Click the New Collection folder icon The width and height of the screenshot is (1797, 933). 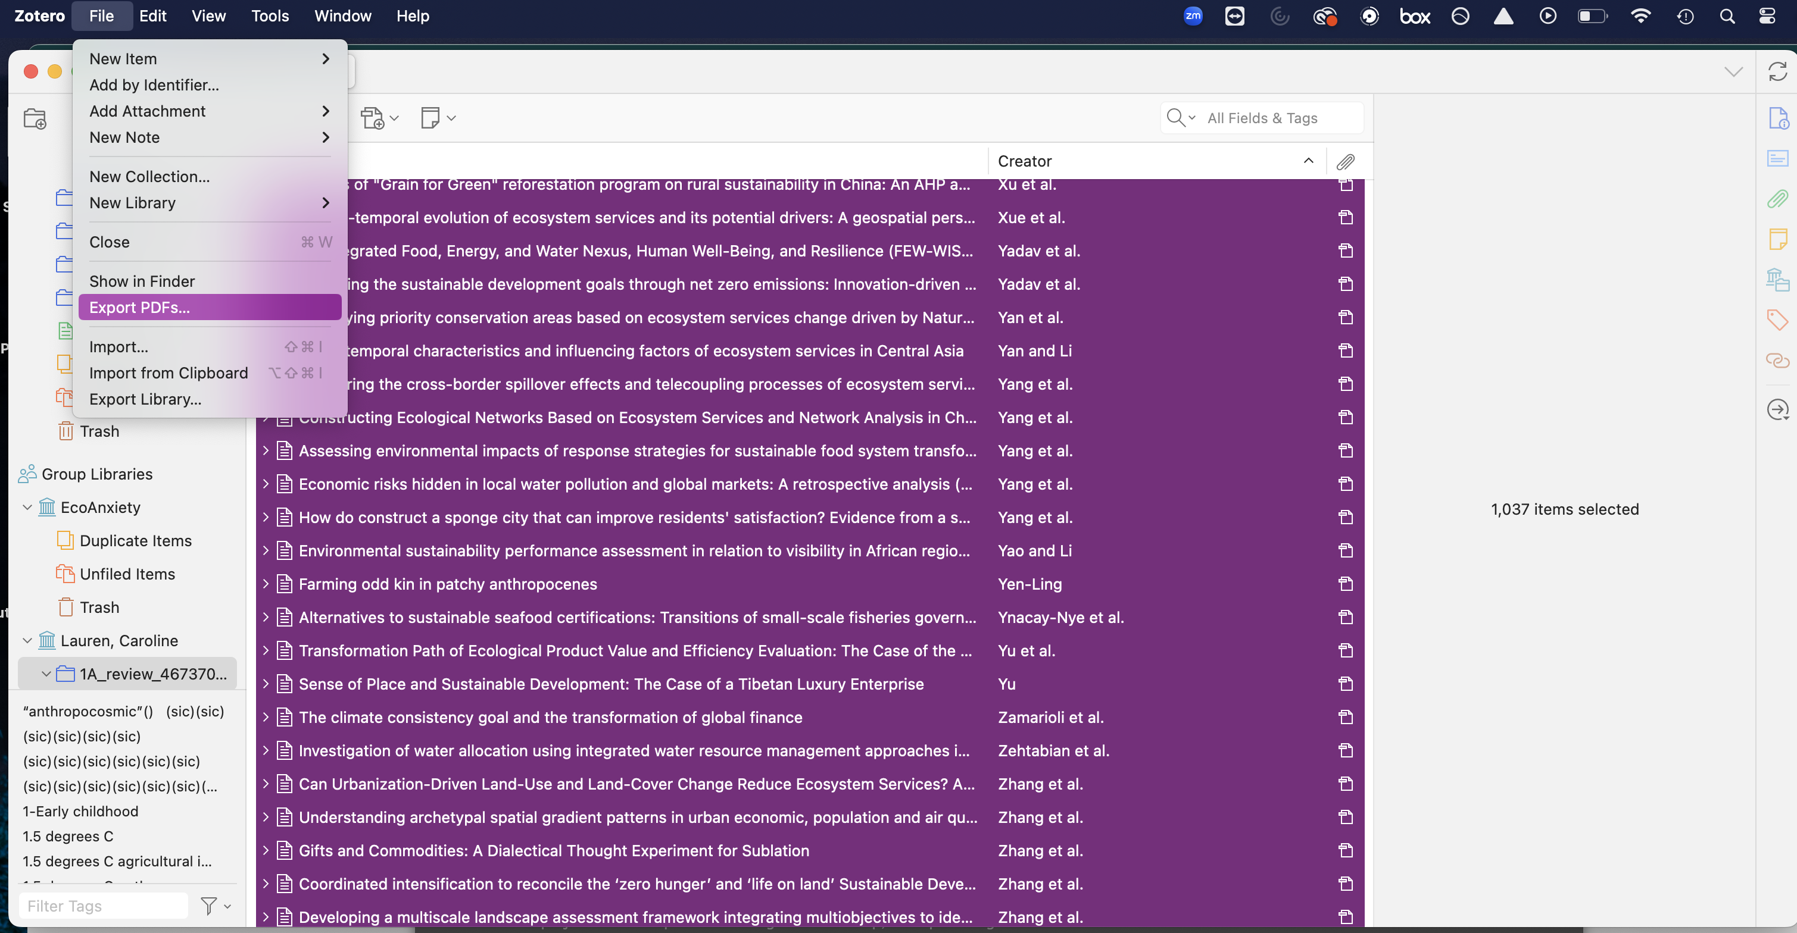click(x=35, y=118)
